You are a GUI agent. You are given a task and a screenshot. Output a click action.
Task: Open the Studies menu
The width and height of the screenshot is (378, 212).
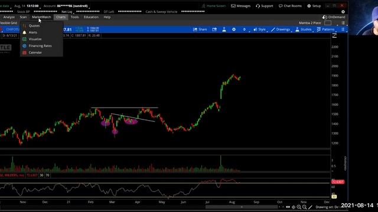[304, 29]
